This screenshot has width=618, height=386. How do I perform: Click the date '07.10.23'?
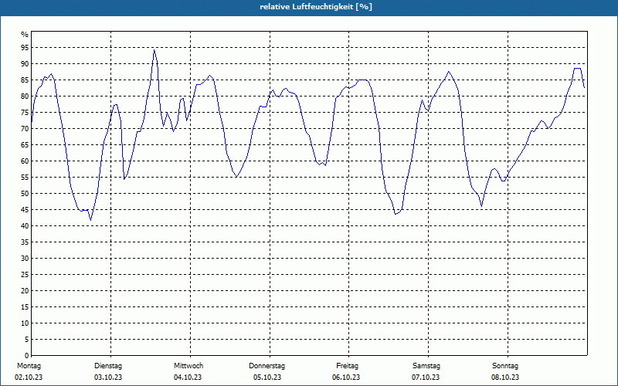426,378
